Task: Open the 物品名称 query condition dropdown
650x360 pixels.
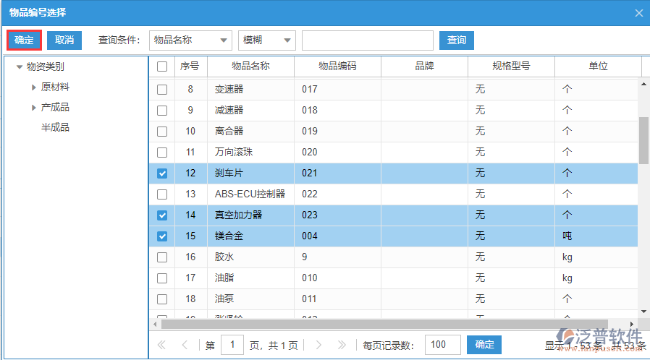Action: [190, 40]
